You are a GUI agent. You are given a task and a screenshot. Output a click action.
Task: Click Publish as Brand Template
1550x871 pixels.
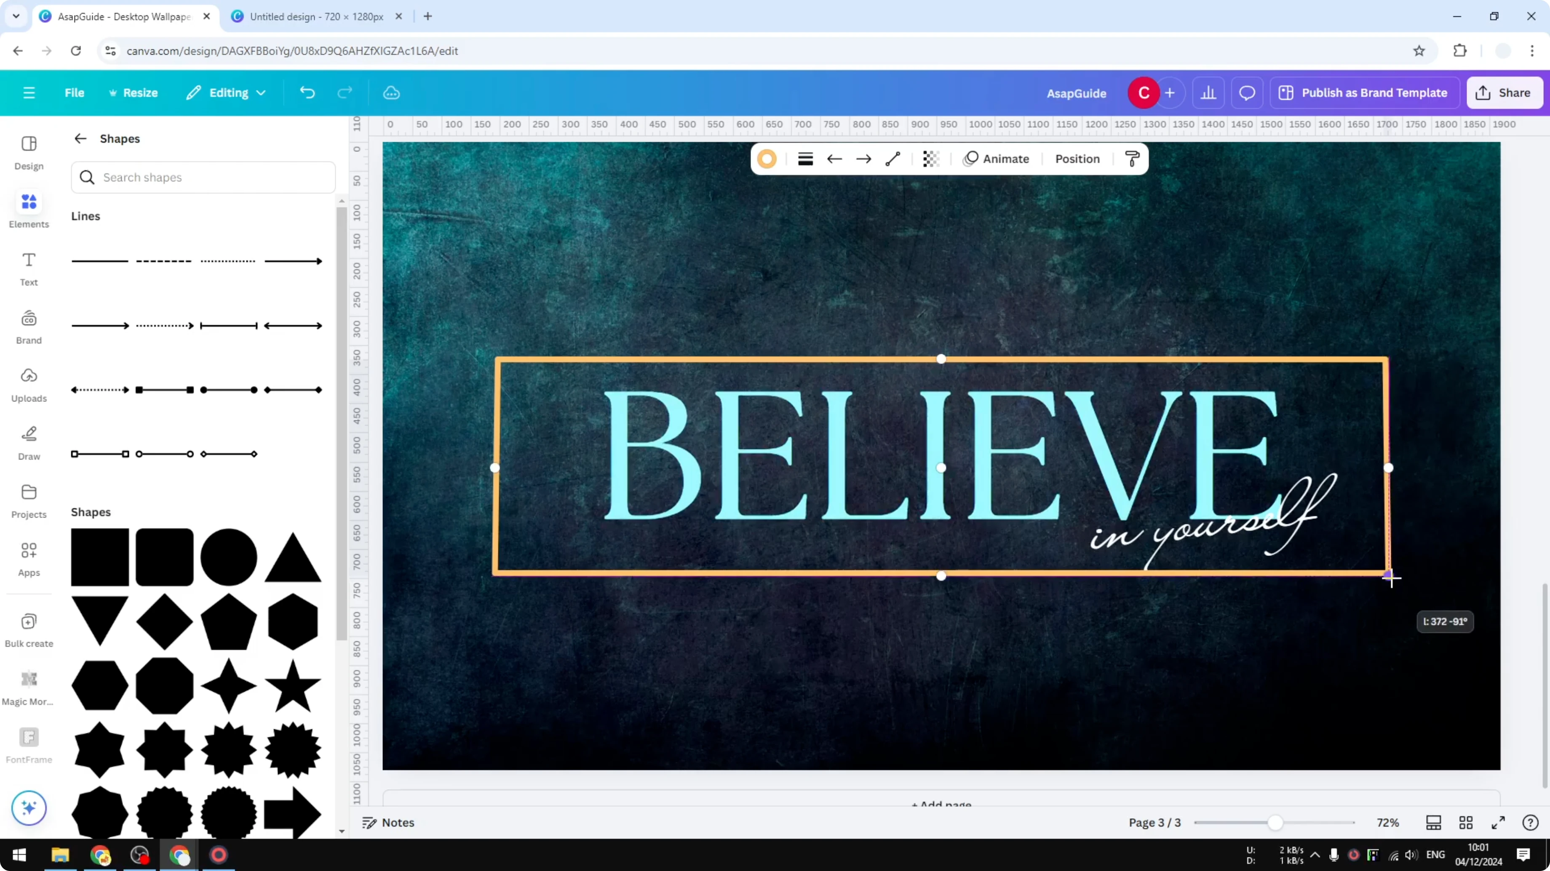pyautogui.click(x=1365, y=92)
